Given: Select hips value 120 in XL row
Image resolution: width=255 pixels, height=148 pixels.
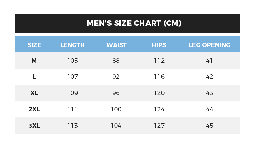Looking at the screenshot, I should 159,93.
